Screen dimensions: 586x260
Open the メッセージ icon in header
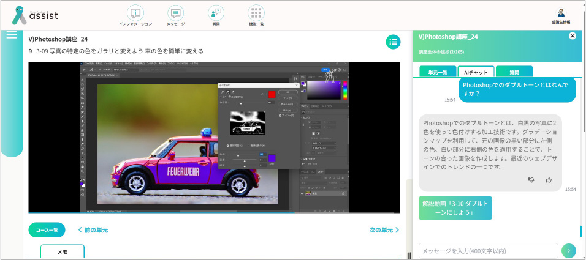(176, 13)
